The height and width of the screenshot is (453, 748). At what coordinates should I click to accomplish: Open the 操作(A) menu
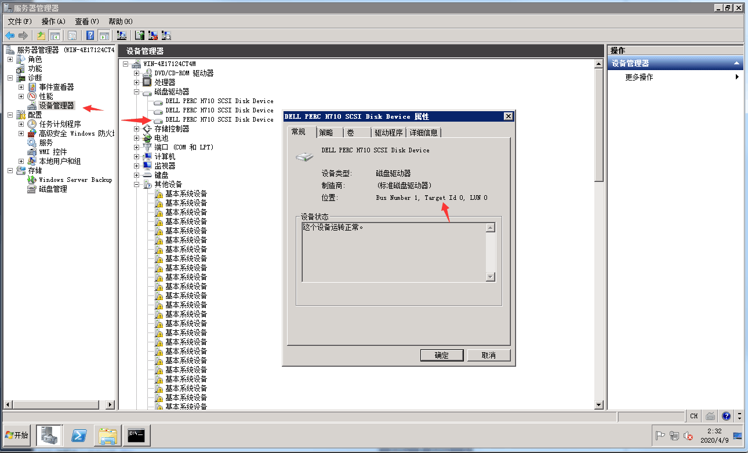pos(53,21)
